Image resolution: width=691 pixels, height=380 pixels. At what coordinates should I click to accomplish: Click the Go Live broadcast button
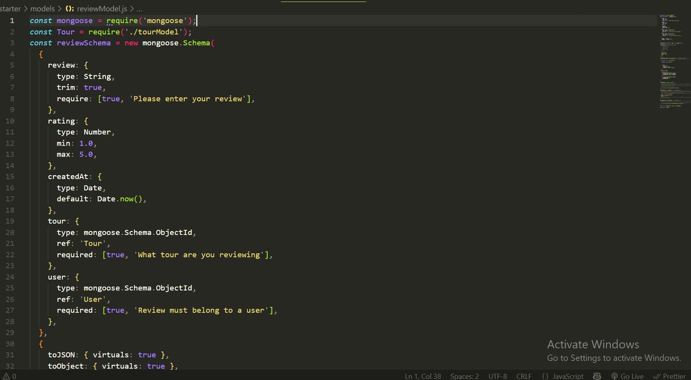pos(627,376)
